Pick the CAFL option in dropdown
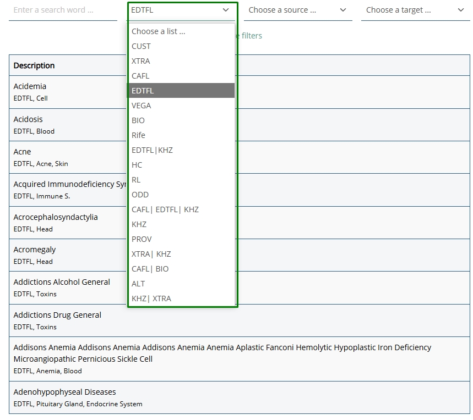This screenshot has width=473, height=420. click(x=140, y=76)
